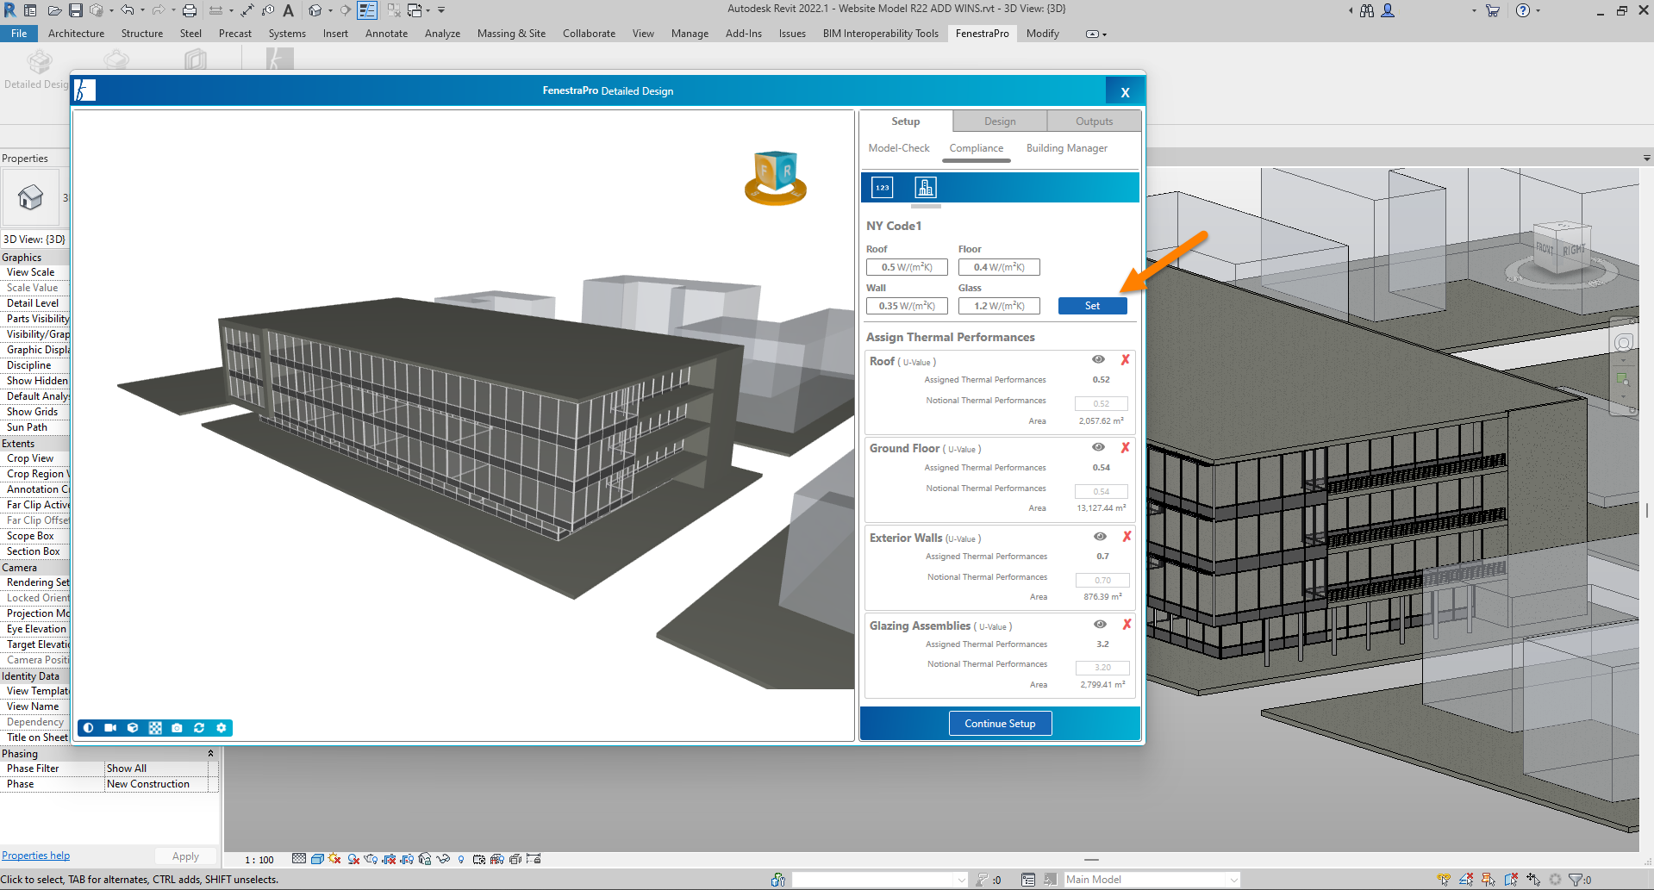The height and width of the screenshot is (890, 1654).
Task: Click the refresh icon in preview toolbar
Action: click(199, 728)
